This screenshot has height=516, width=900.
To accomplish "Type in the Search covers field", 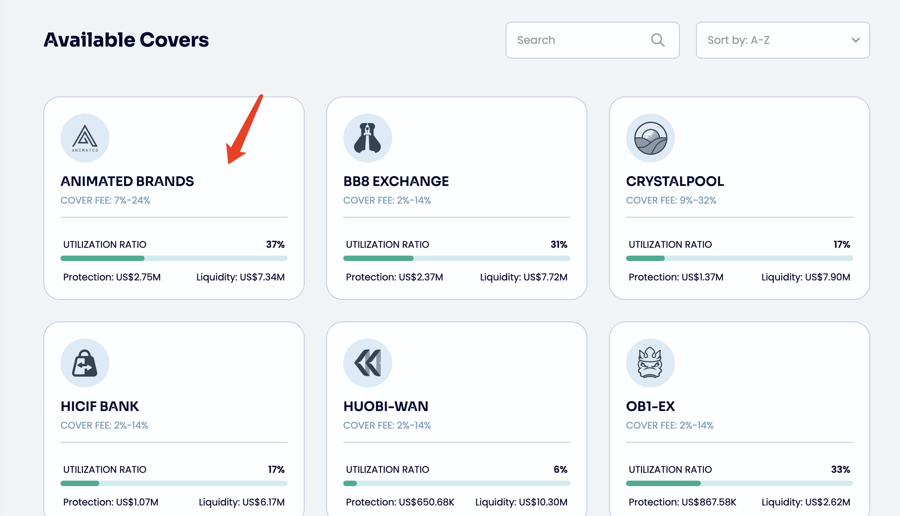I will click(577, 40).
